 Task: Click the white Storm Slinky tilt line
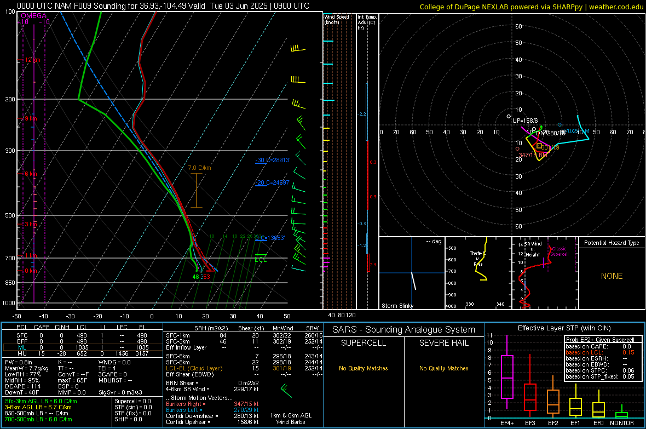coord(413,281)
